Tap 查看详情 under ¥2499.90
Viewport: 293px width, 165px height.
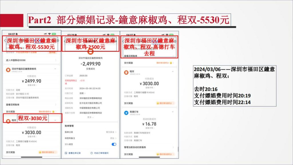(x=32, y=85)
